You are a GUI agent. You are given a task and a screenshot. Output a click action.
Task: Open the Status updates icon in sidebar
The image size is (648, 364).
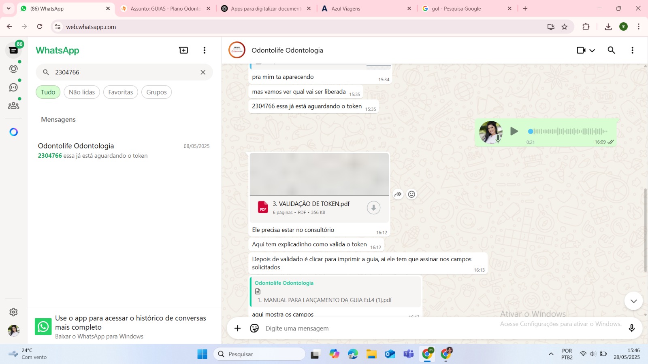click(13, 69)
